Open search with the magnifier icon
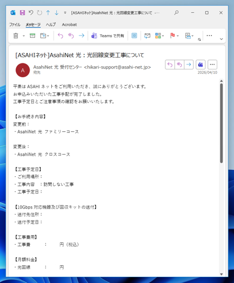Viewport: 234px width, 283px height. tap(177, 13)
